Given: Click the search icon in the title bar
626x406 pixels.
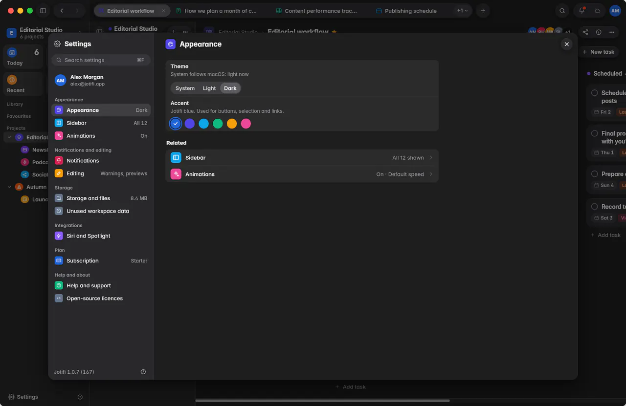Looking at the screenshot, I should (562, 11).
